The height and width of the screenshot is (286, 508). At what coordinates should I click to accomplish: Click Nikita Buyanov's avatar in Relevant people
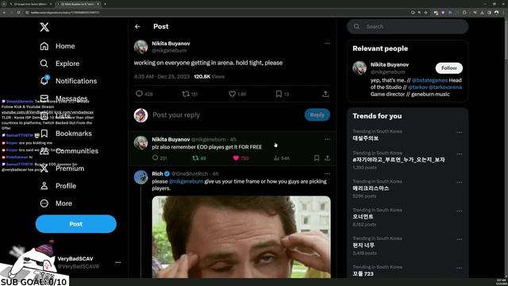point(360,68)
